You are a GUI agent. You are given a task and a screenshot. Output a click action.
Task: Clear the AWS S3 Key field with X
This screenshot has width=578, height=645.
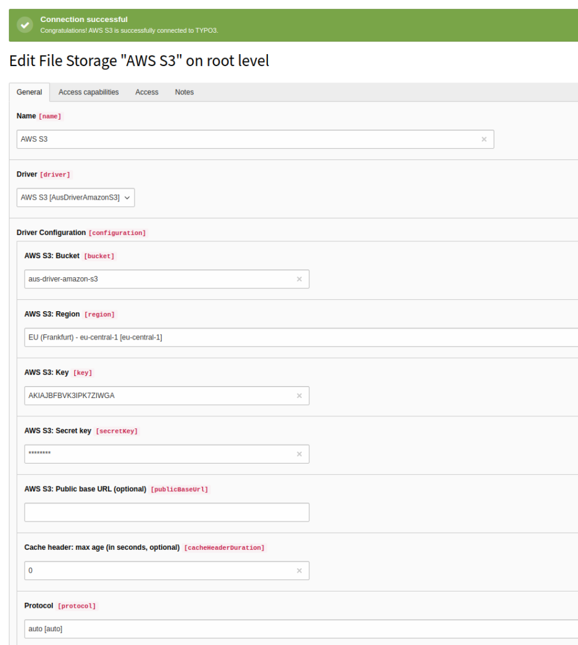pyautogui.click(x=299, y=396)
